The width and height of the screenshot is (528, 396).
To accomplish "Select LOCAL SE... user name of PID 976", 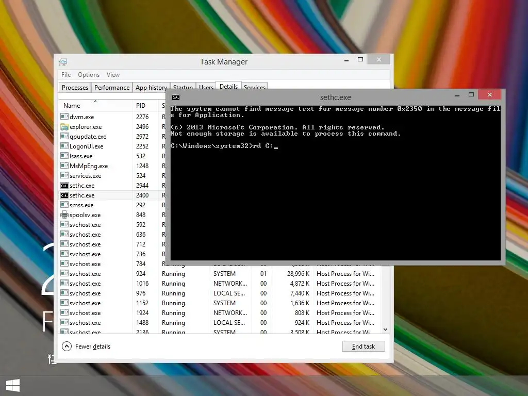I will (229, 293).
